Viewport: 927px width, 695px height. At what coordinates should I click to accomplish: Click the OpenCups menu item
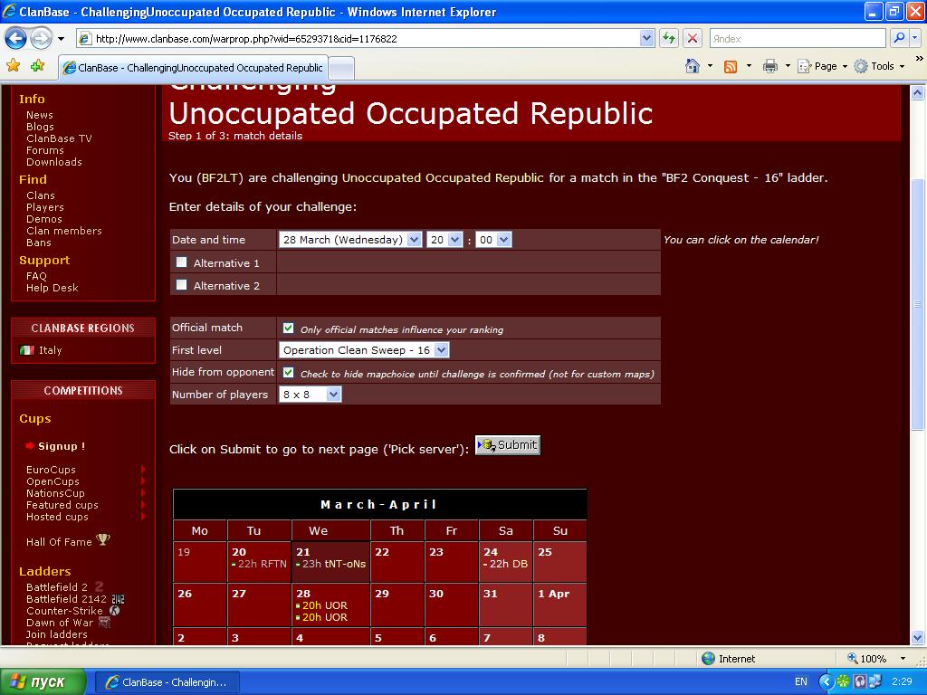tap(53, 481)
